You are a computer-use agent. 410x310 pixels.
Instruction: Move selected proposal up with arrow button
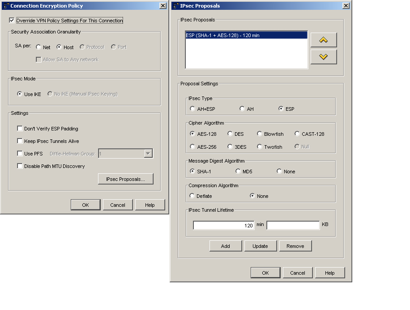point(323,40)
